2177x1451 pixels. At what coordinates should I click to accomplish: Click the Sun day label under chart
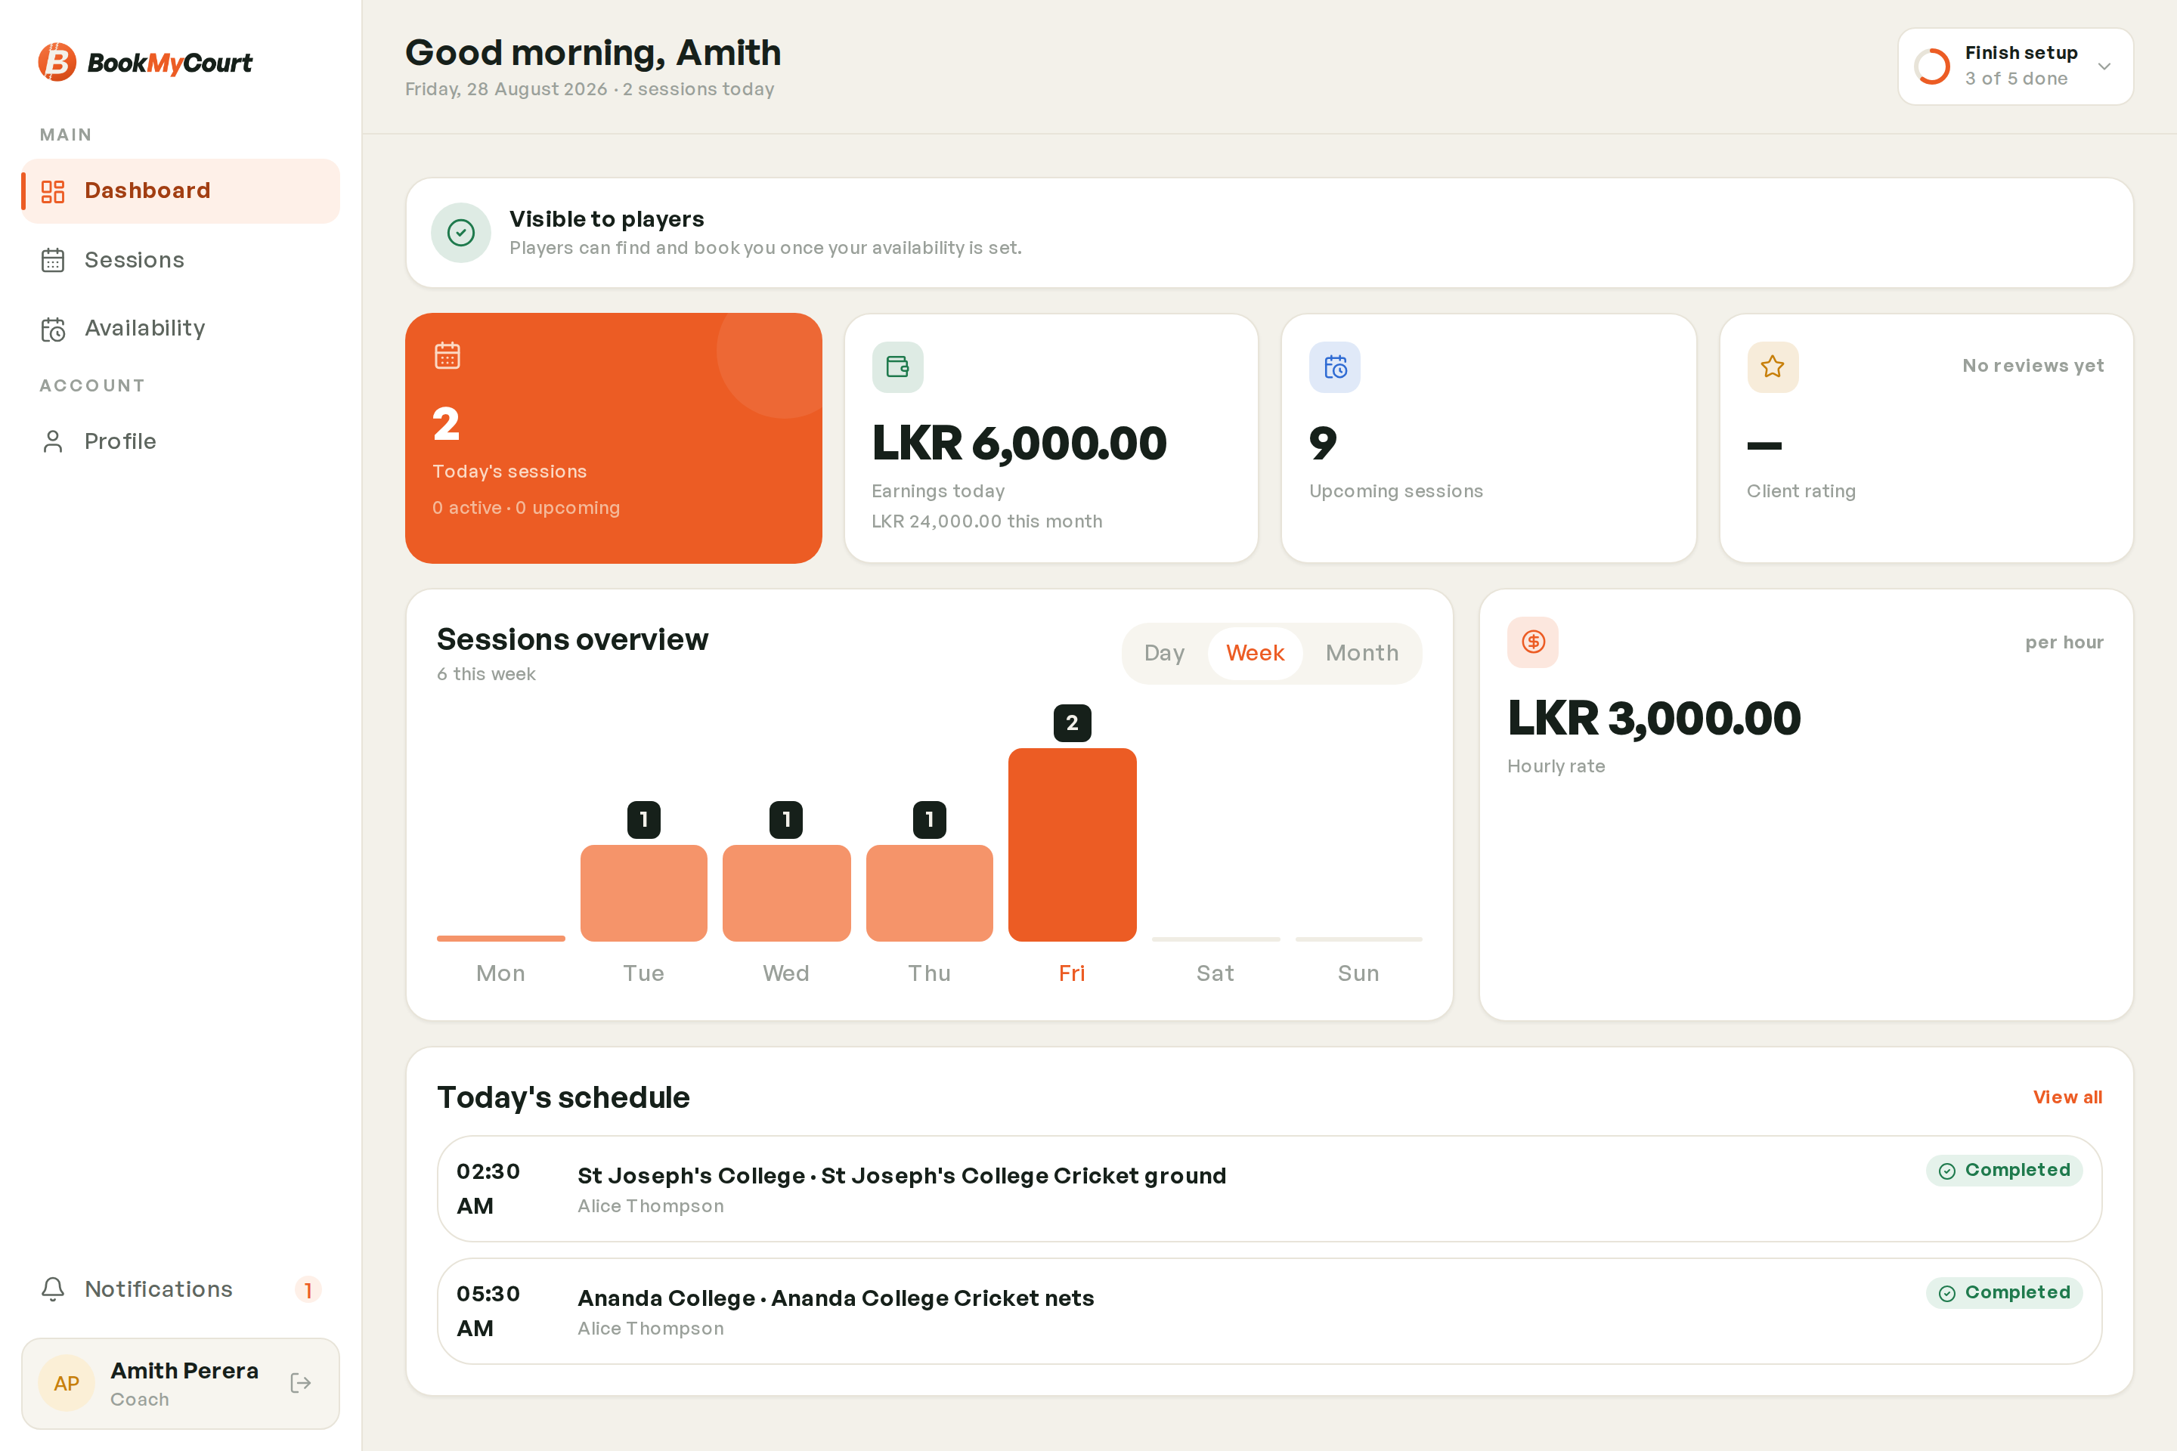click(1358, 973)
